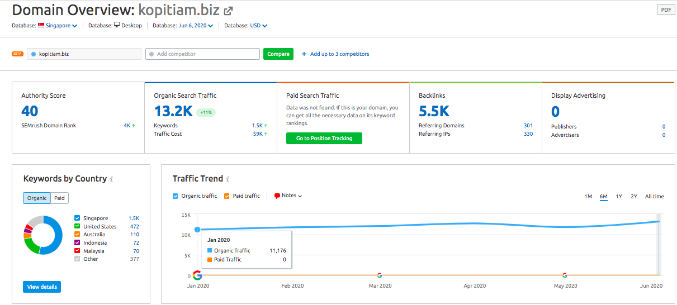Click the Singapore flag icon
Image resolution: width=677 pixels, height=305 pixels.
click(41, 25)
